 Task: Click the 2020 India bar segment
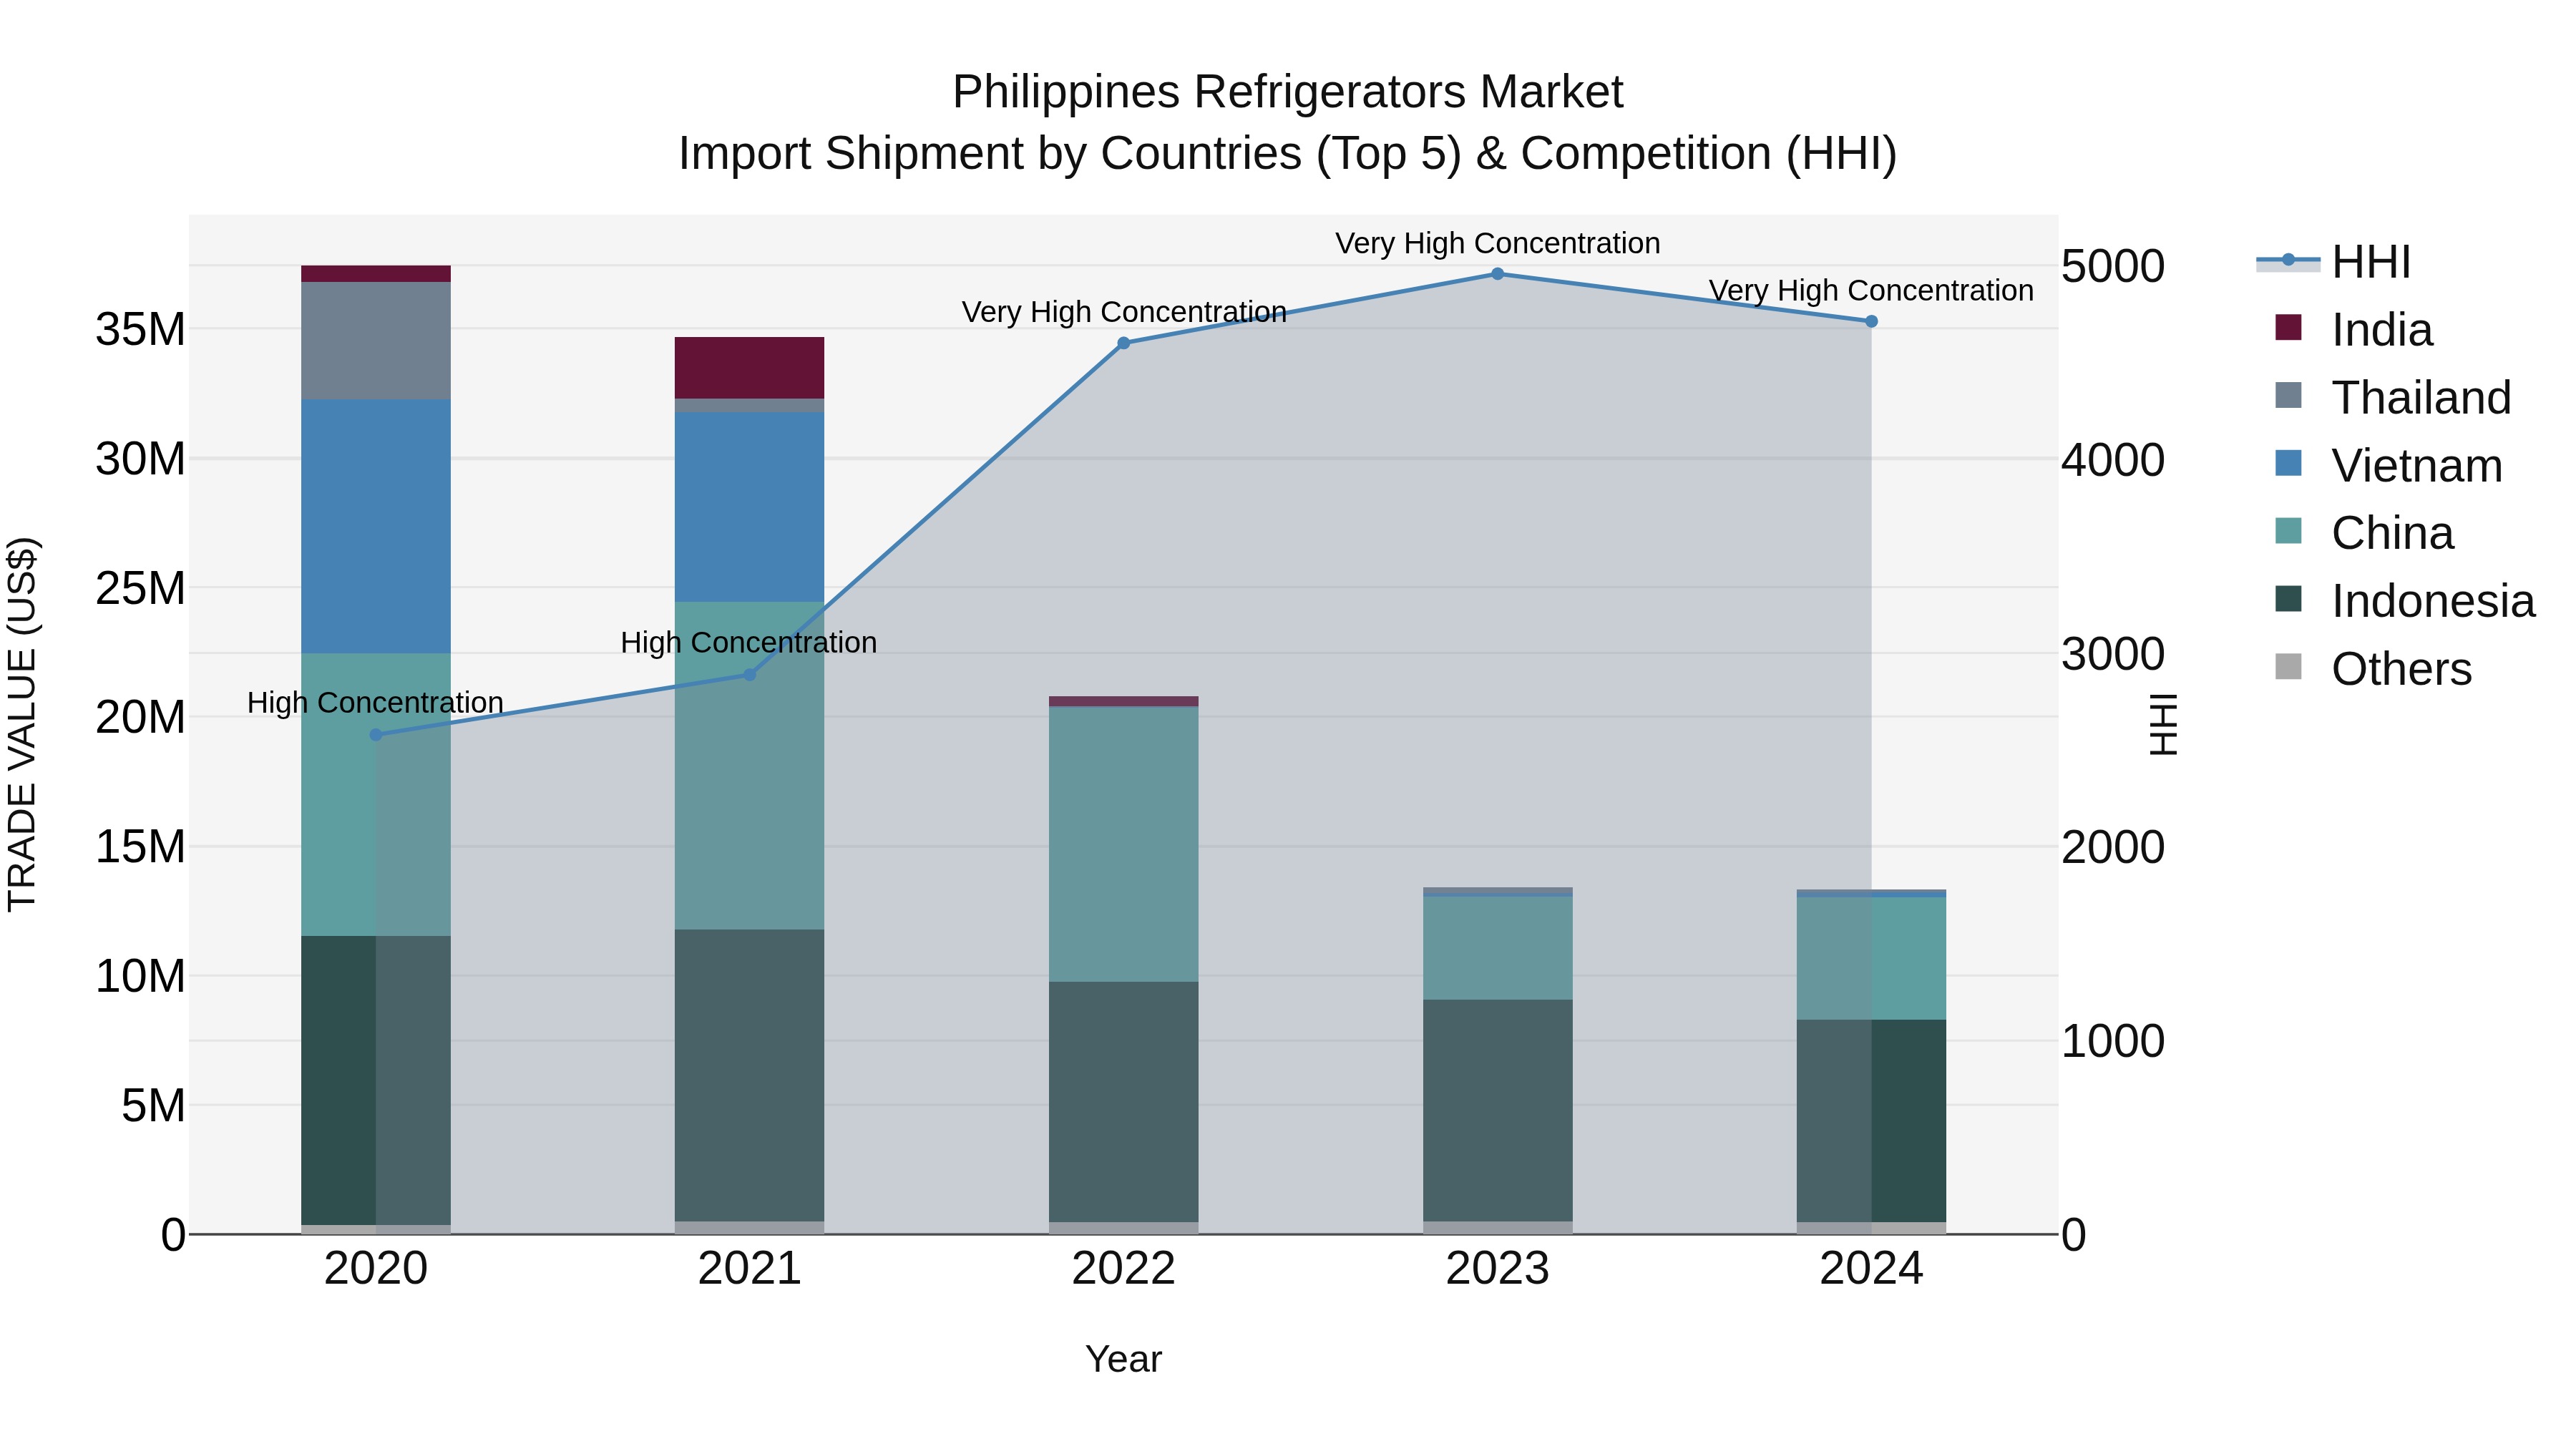coord(376,274)
